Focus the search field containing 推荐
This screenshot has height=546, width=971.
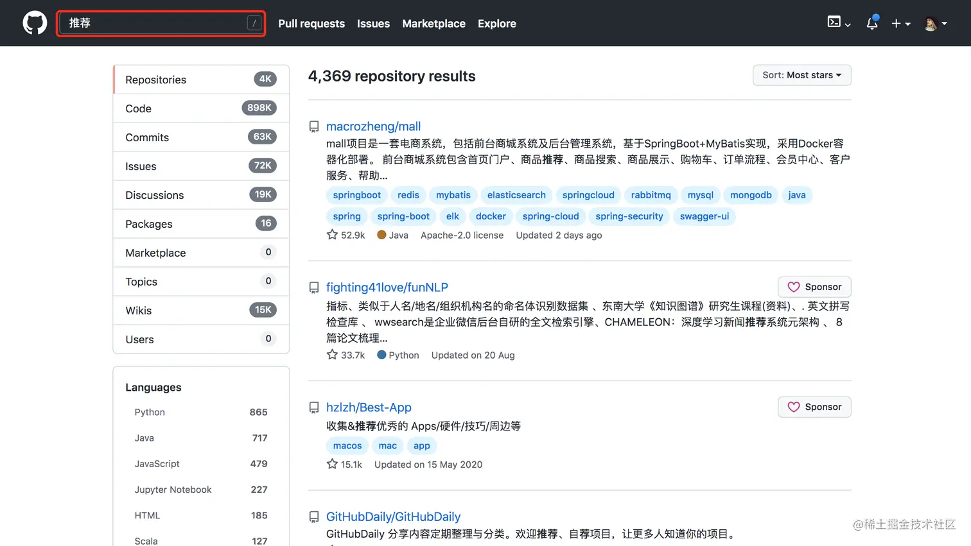pos(161,23)
